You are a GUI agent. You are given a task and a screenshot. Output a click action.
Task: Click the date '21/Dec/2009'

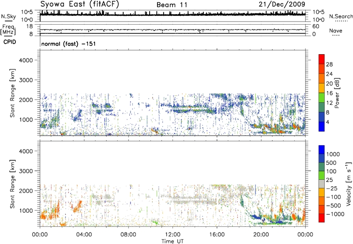(282, 4)
